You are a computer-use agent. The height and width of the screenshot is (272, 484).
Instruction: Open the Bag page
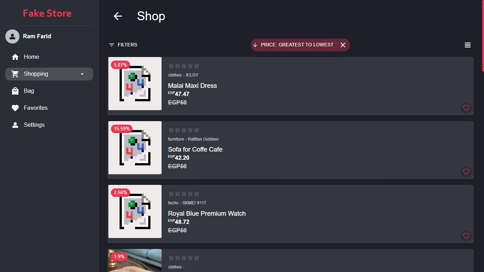[29, 91]
